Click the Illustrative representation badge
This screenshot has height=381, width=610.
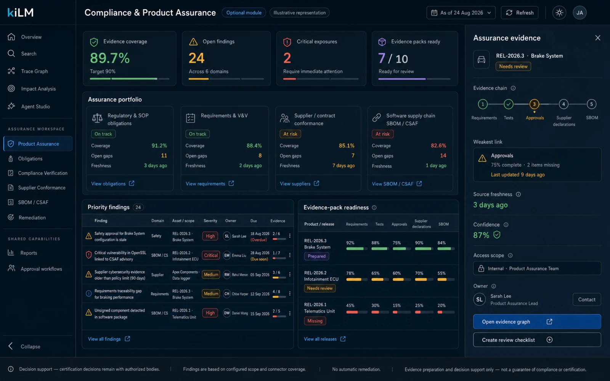click(x=300, y=13)
